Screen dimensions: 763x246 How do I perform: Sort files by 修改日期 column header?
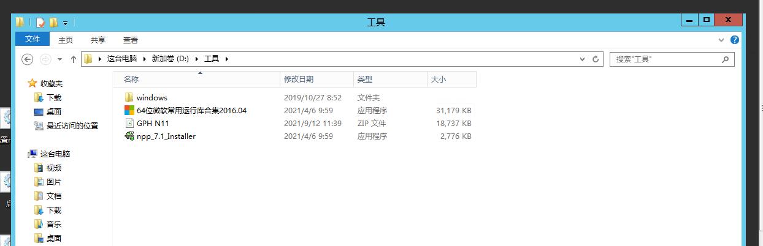(x=299, y=80)
